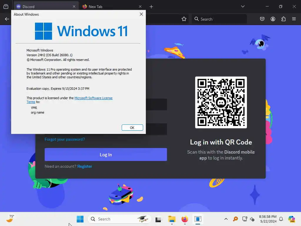The height and width of the screenshot is (226, 301).
Task: Open Task View in the taskbar
Action: 158,219
